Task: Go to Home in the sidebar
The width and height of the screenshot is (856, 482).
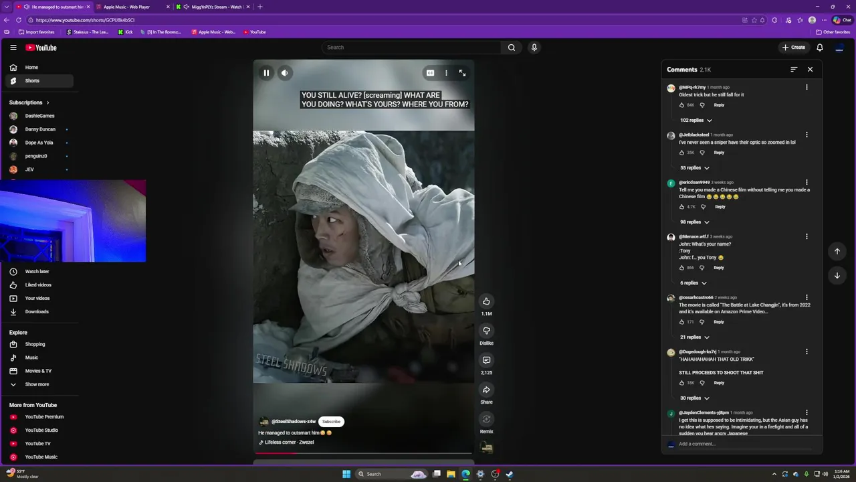Action: click(x=39, y=68)
